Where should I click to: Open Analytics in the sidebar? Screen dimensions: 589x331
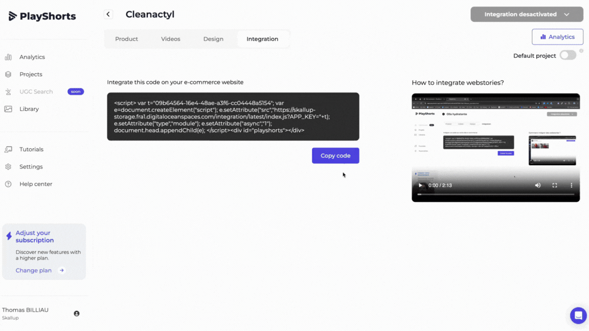click(x=32, y=57)
